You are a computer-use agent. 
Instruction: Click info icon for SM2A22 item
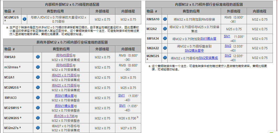[165, 48]
